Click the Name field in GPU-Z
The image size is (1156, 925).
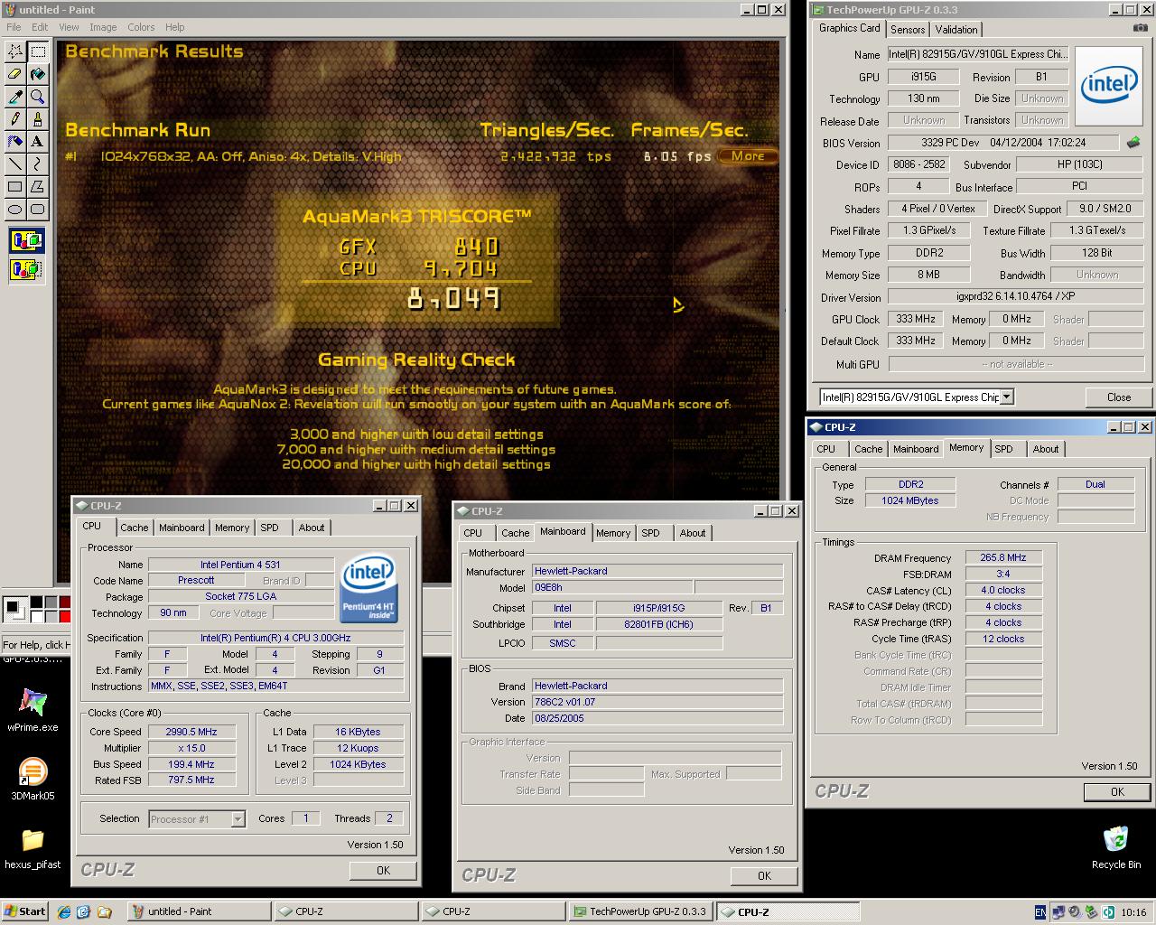click(x=978, y=54)
